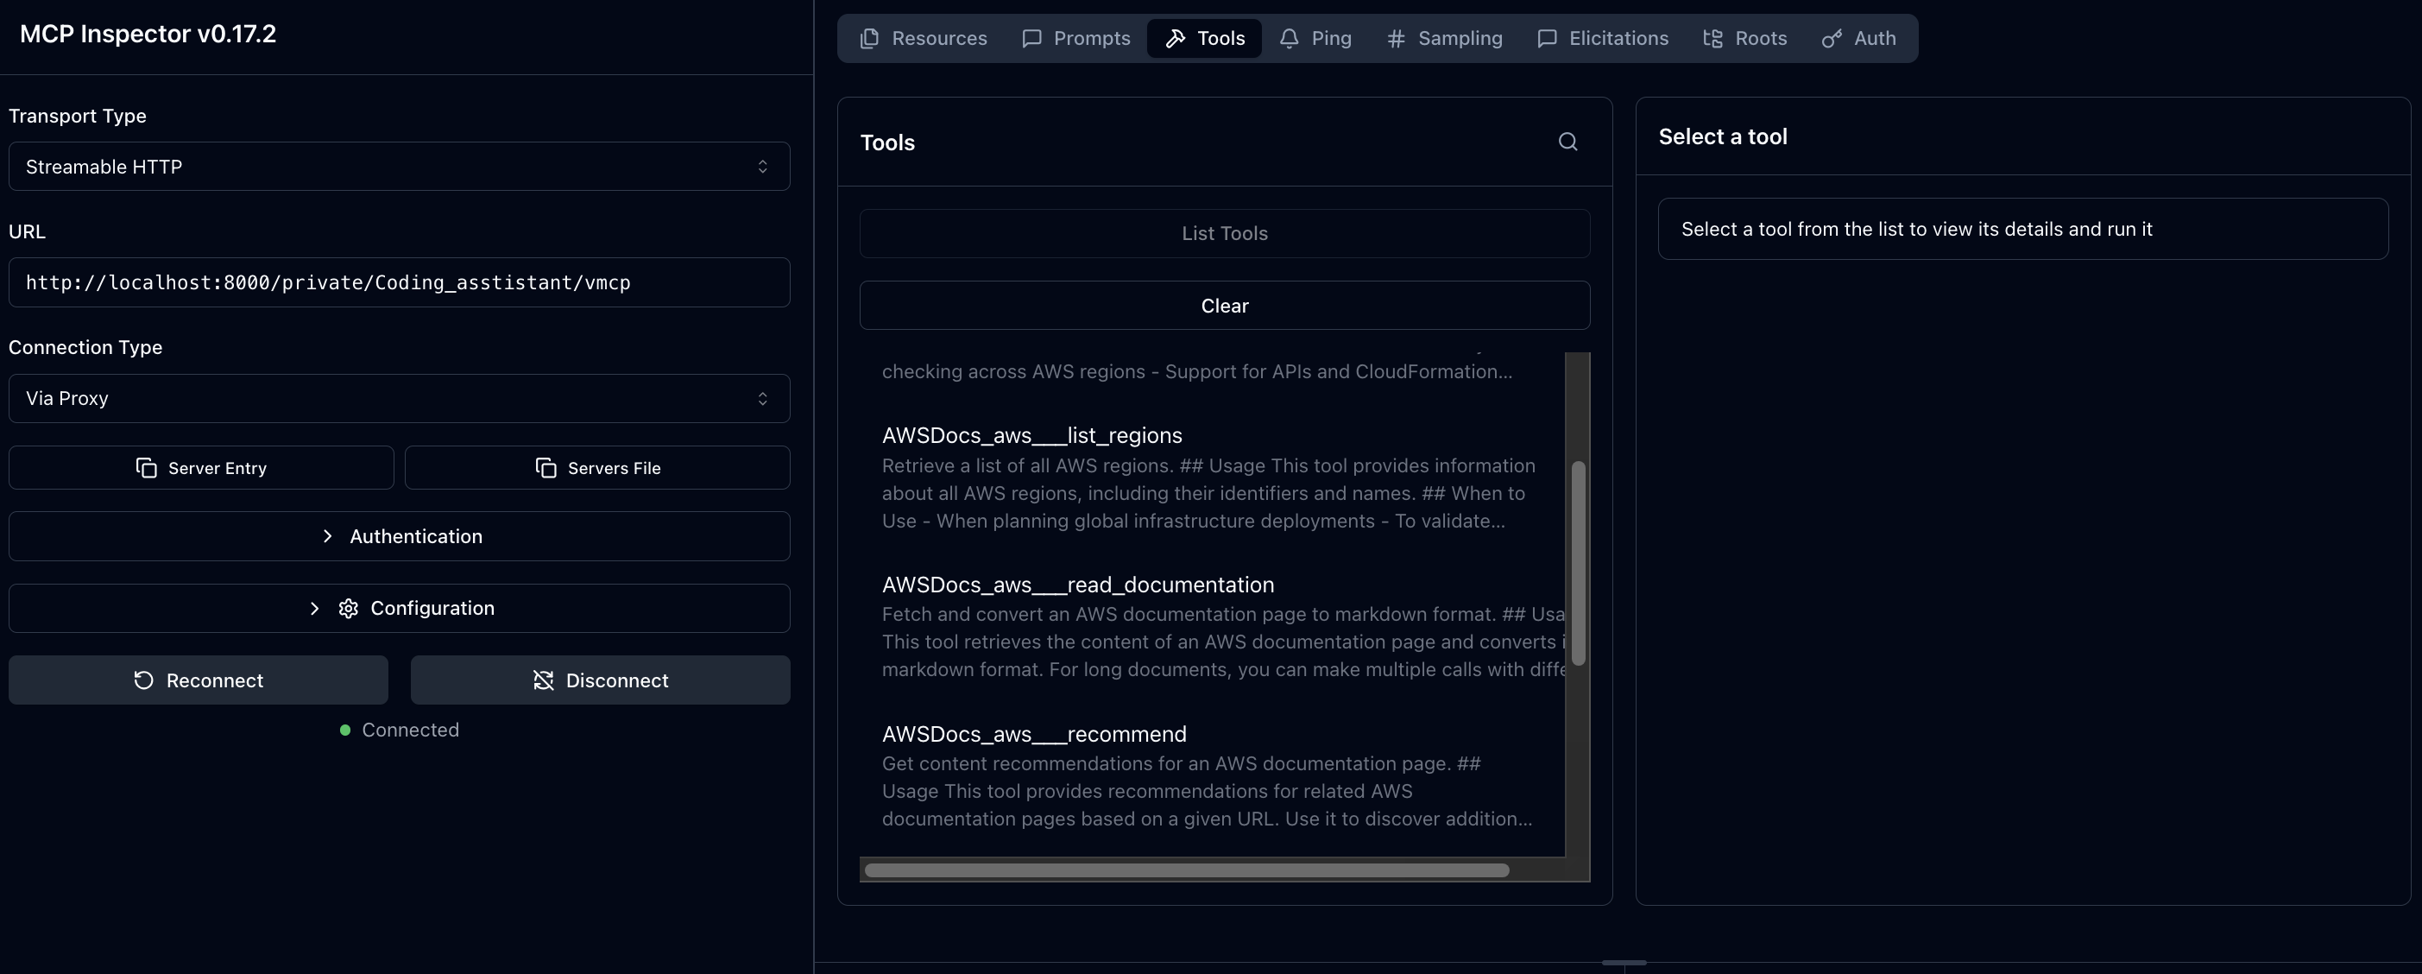Select the AWSDocs_aws___list_regions tool
This screenshot has height=974, width=2422.
click(x=1031, y=435)
